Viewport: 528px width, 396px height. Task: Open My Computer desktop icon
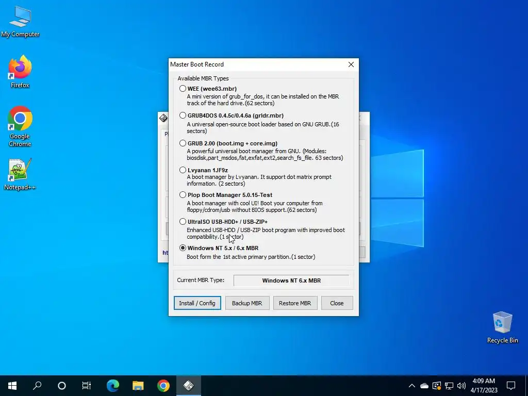(20, 22)
